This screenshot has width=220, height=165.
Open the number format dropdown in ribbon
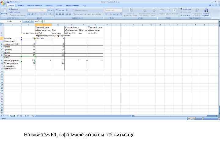(x=113, y=10)
